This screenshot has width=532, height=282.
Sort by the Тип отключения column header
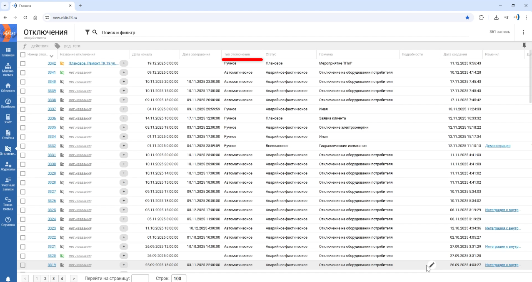click(237, 55)
